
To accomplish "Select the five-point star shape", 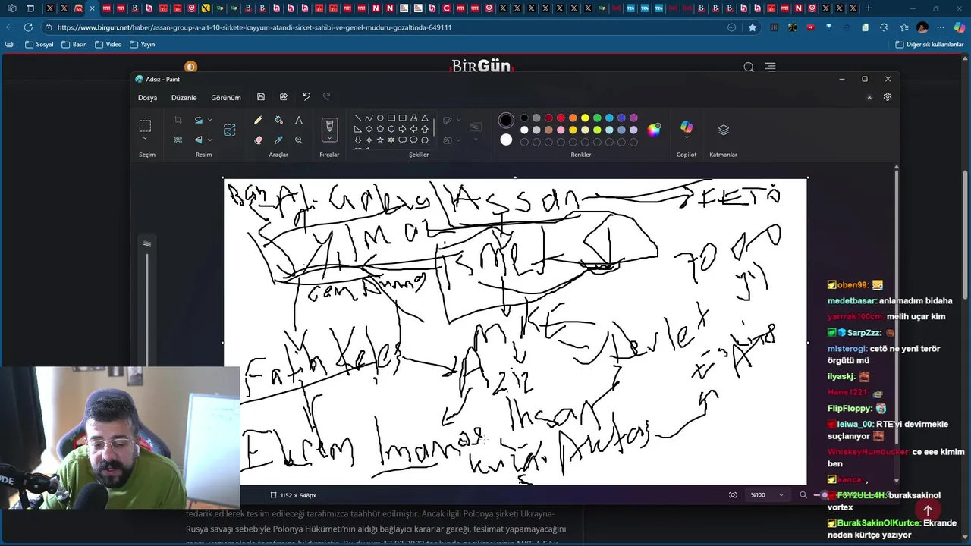I will click(x=380, y=140).
